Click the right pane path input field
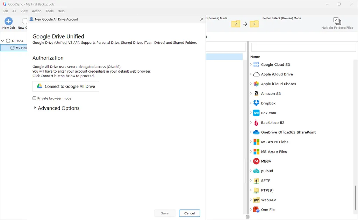 point(303,47)
